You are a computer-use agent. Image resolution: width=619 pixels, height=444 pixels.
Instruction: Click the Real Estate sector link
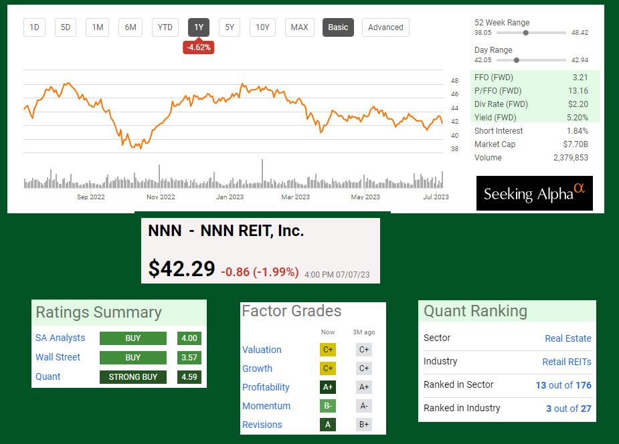(567, 338)
